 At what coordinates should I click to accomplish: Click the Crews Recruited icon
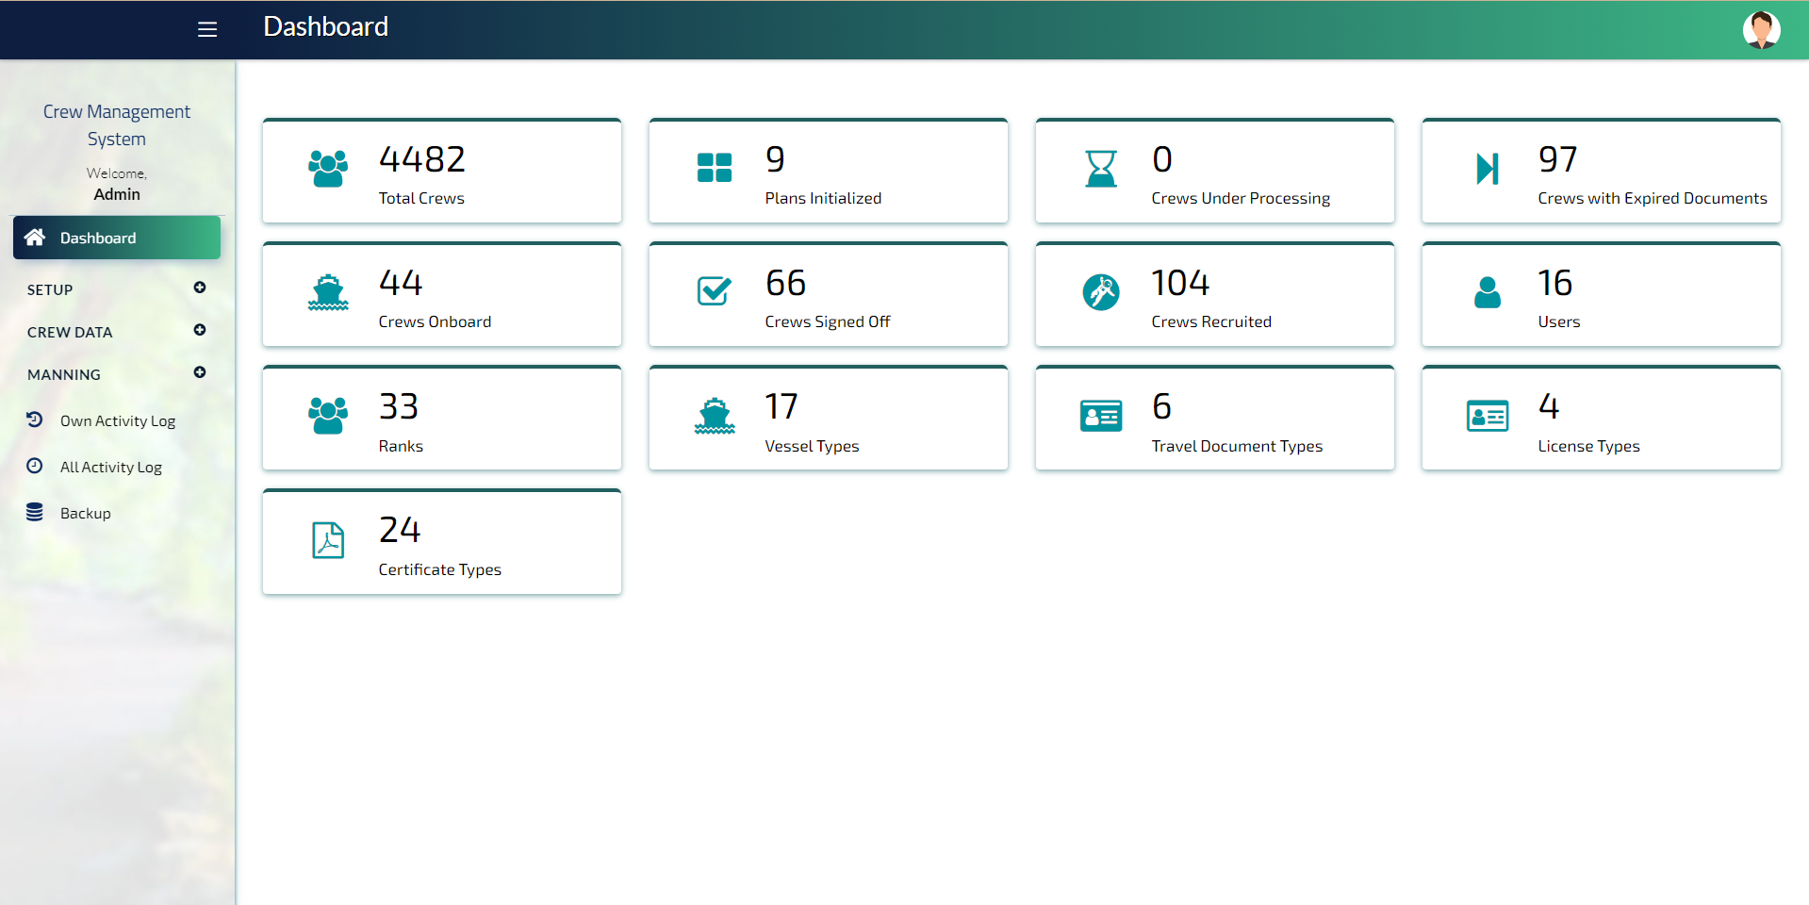[1100, 292]
